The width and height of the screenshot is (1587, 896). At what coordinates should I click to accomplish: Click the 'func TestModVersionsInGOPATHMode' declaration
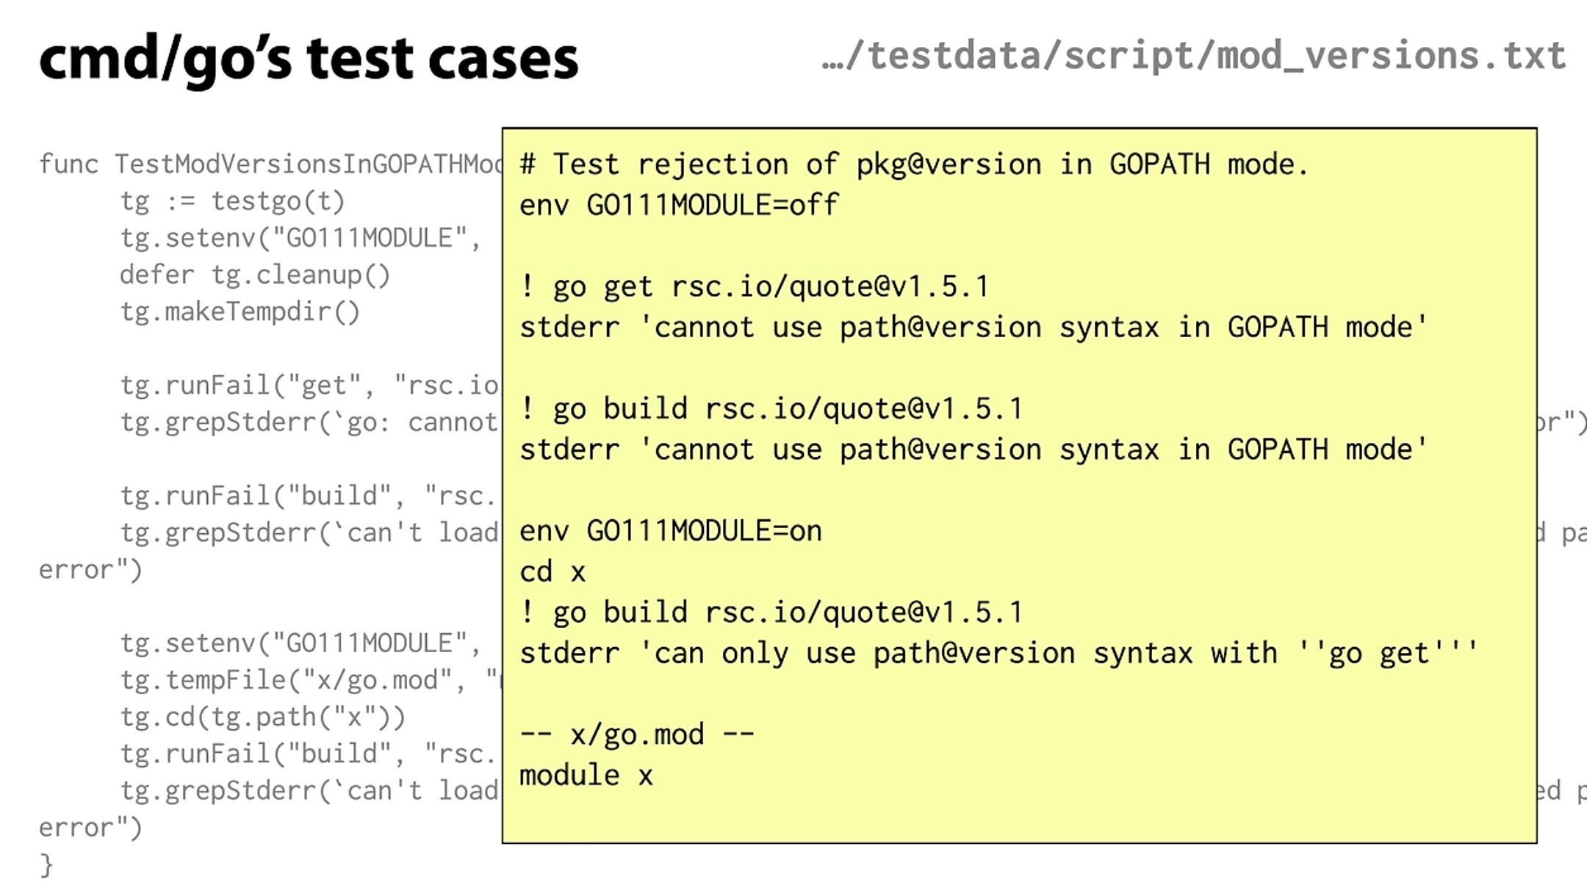click(x=270, y=165)
